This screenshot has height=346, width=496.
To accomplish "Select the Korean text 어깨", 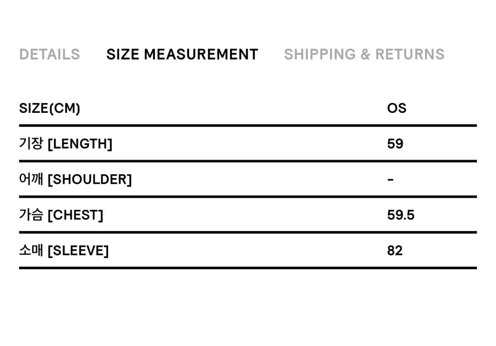I will click(31, 179).
